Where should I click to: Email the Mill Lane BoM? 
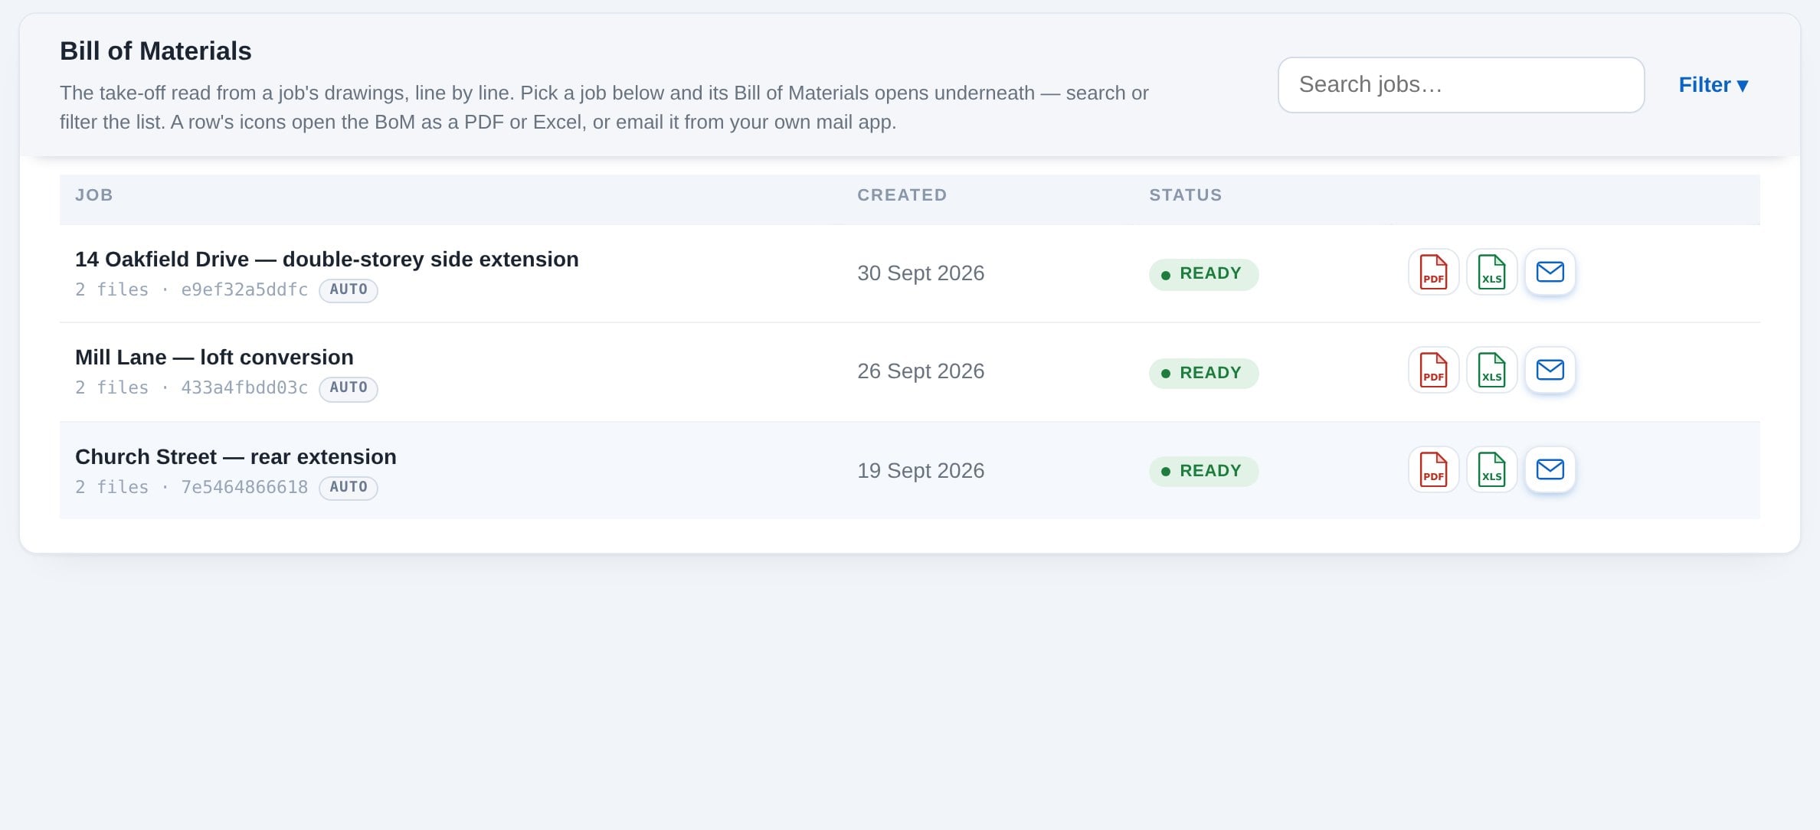[1550, 370]
